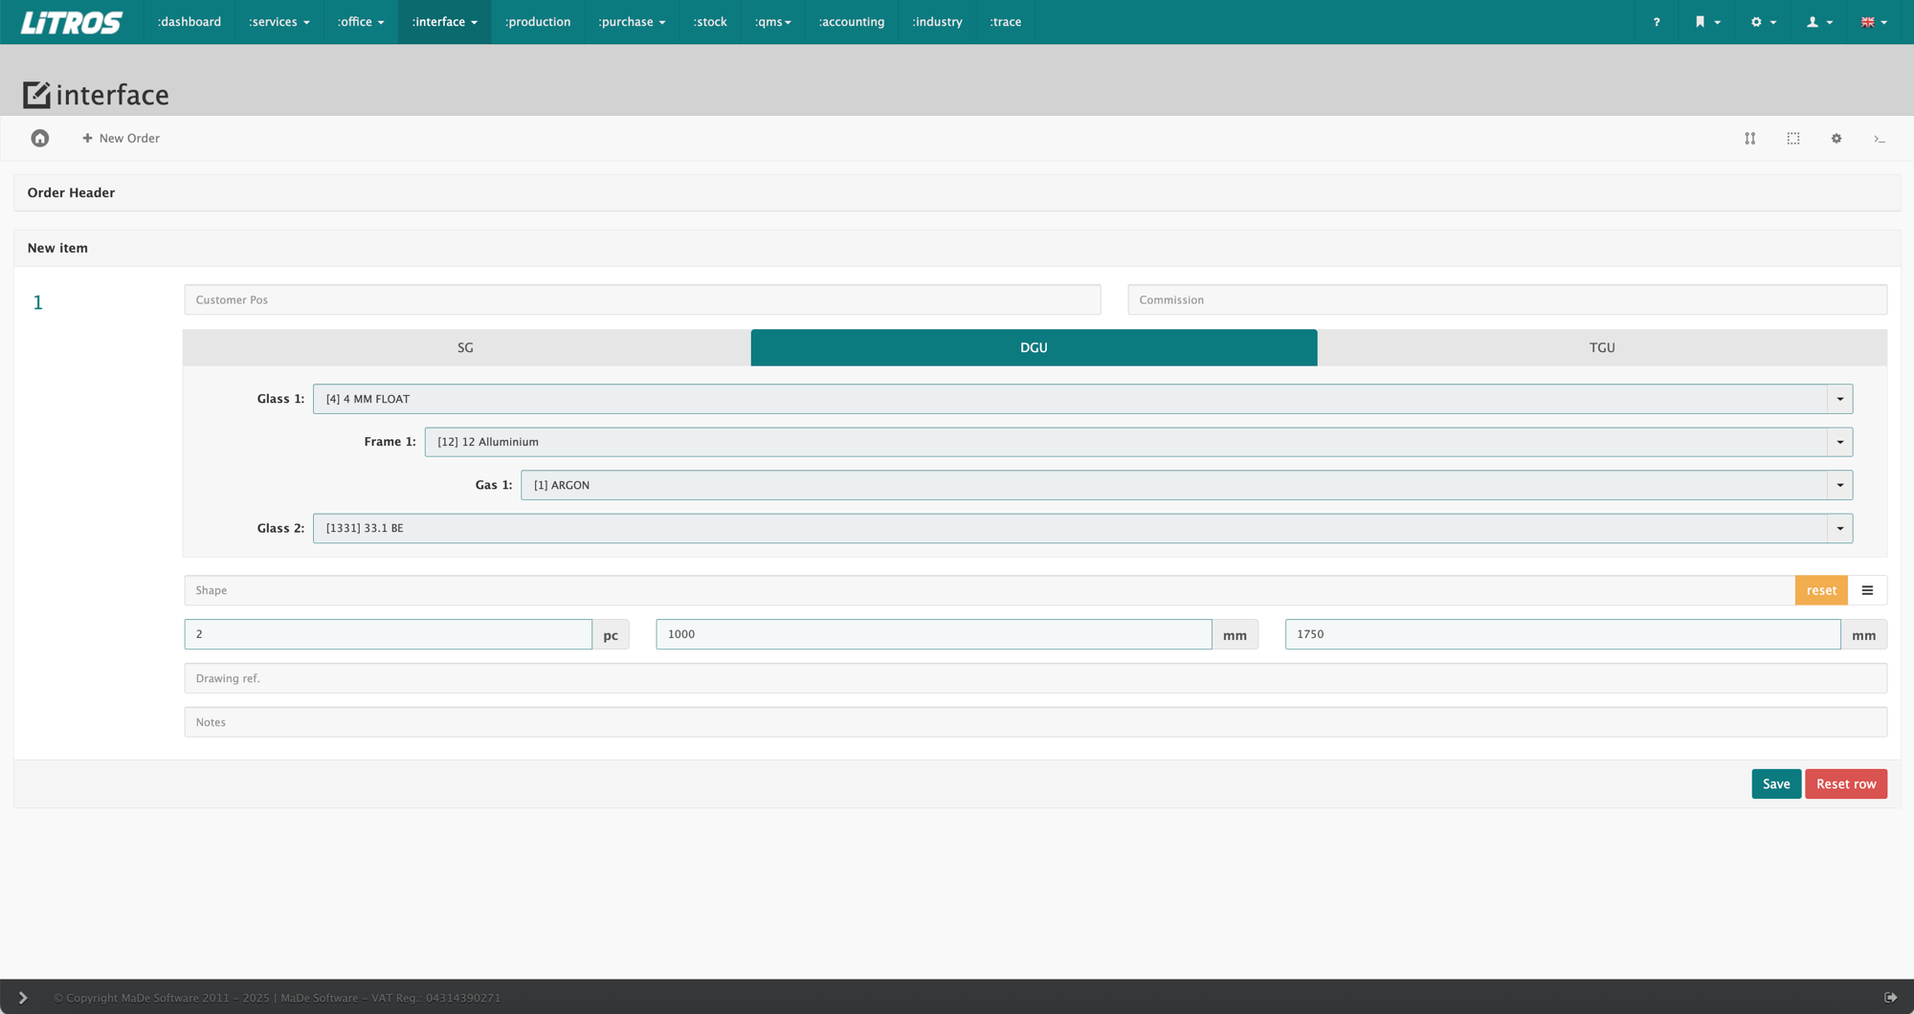Open the settings gear menu in top bar
This screenshot has height=1014, width=1914.
1763,22
